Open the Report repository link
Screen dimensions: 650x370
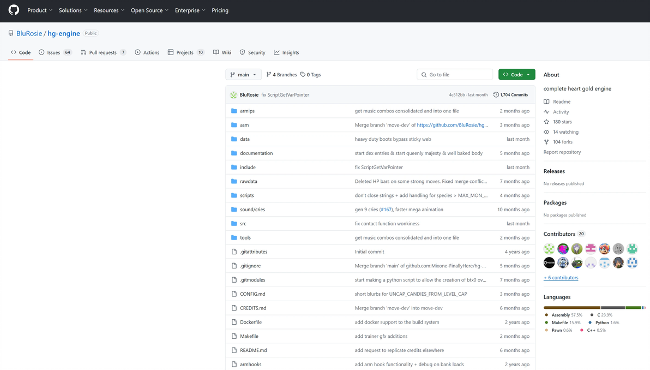click(x=562, y=152)
